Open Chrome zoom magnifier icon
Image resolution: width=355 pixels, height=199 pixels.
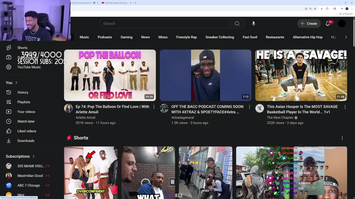tap(311, 9)
